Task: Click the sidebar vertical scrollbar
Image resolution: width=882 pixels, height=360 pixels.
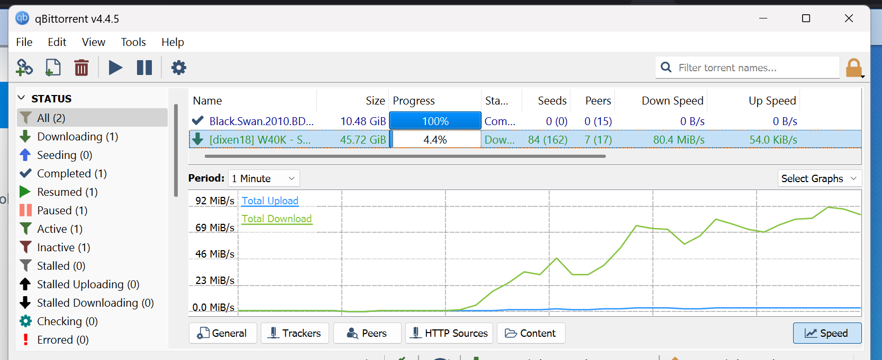Action: click(176, 150)
